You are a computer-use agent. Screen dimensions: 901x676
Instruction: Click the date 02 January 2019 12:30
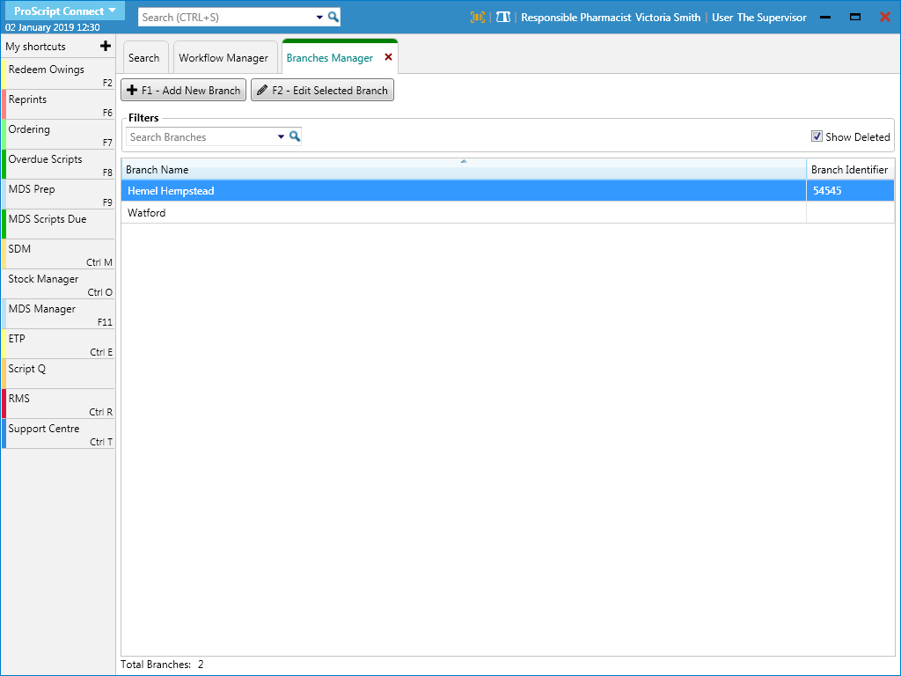52,27
